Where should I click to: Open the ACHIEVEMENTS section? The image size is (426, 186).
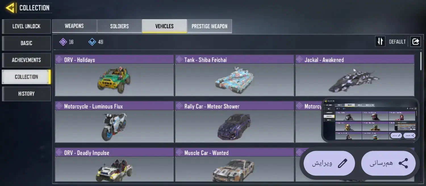click(x=26, y=60)
